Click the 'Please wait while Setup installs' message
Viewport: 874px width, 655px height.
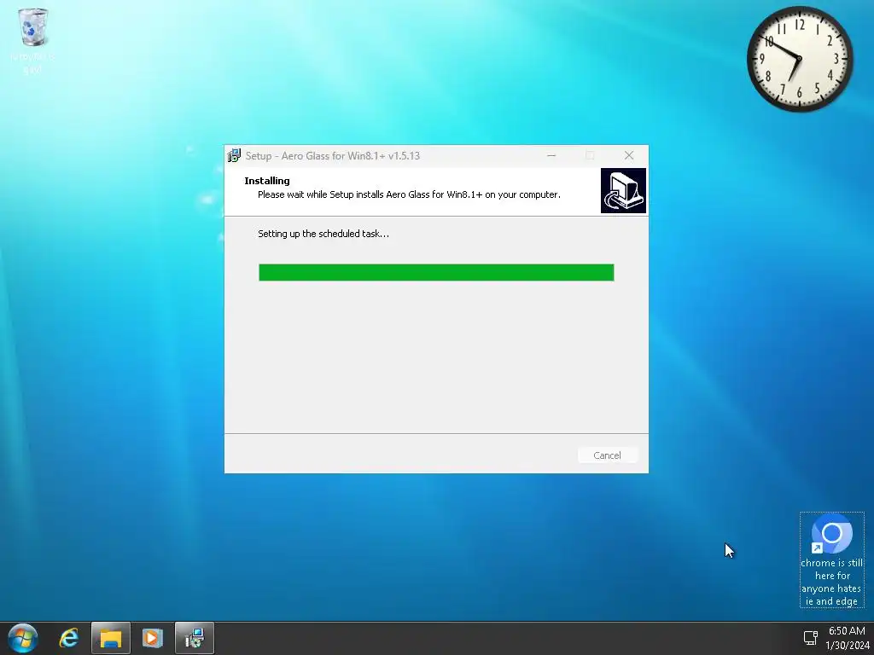[x=409, y=194]
